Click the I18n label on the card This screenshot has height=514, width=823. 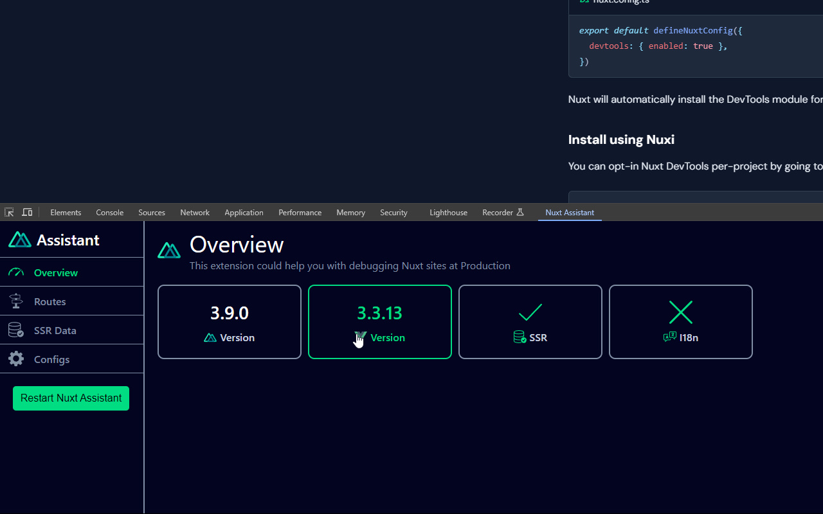[689, 337]
